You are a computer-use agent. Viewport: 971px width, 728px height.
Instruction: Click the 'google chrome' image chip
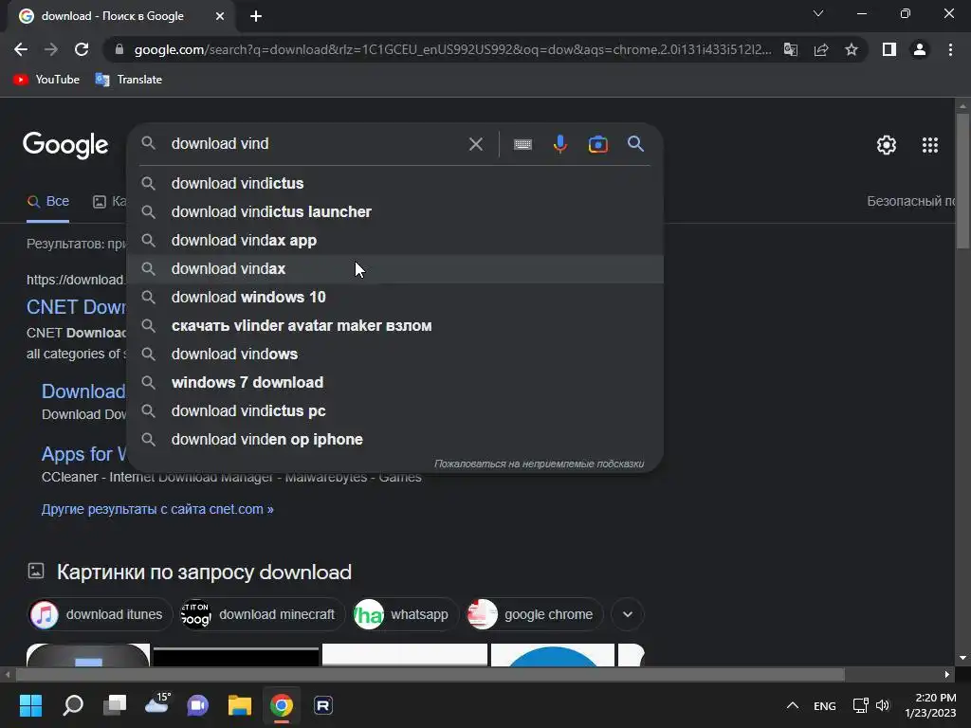pos(534,614)
